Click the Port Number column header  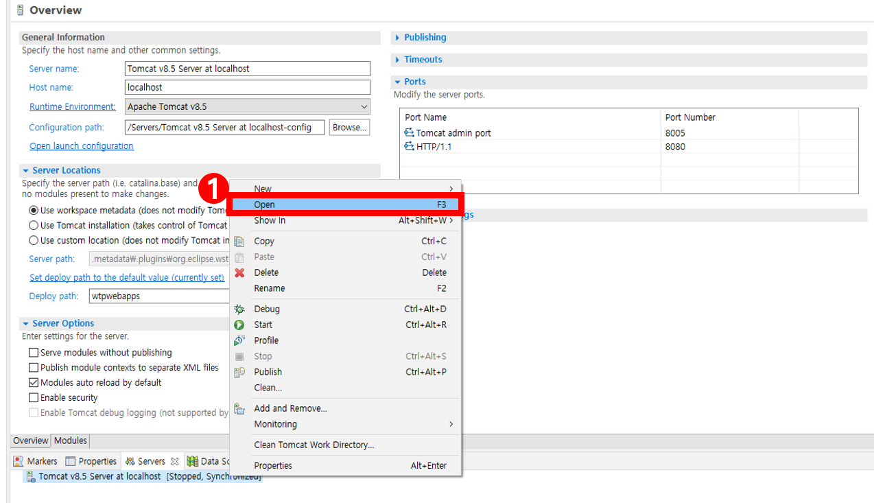pyautogui.click(x=730, y=117)
